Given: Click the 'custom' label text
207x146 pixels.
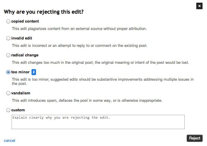Looking at the screenshot, I should 18,110.
